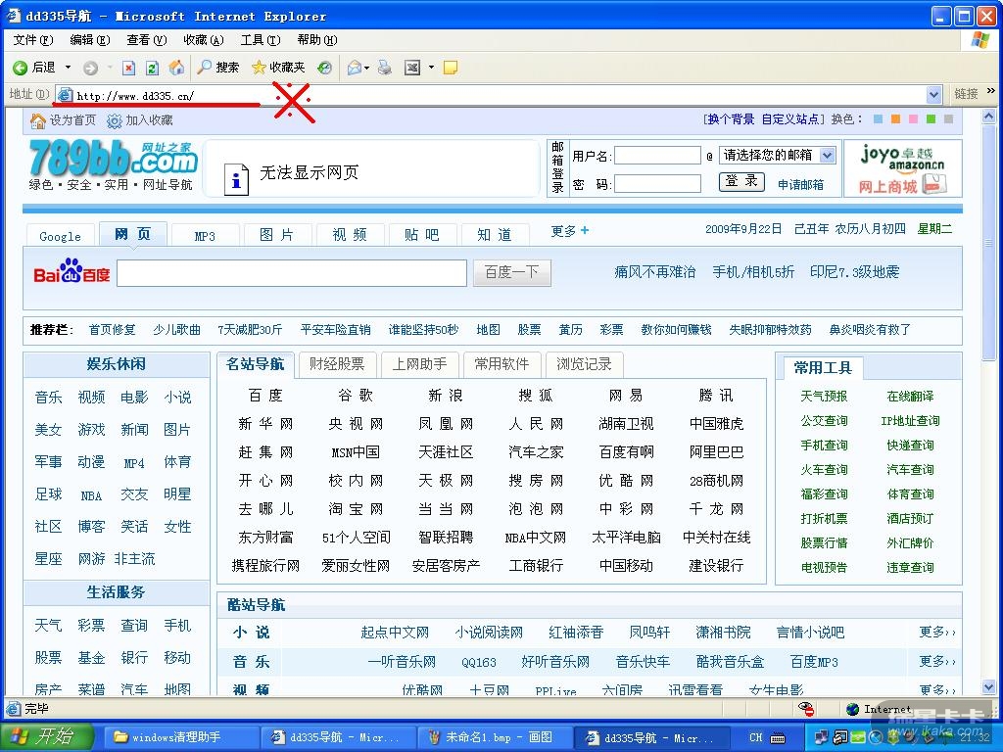Switch to the 图片 search tab
Viewport: 1003px width, 752px height.
pos(277,235)
